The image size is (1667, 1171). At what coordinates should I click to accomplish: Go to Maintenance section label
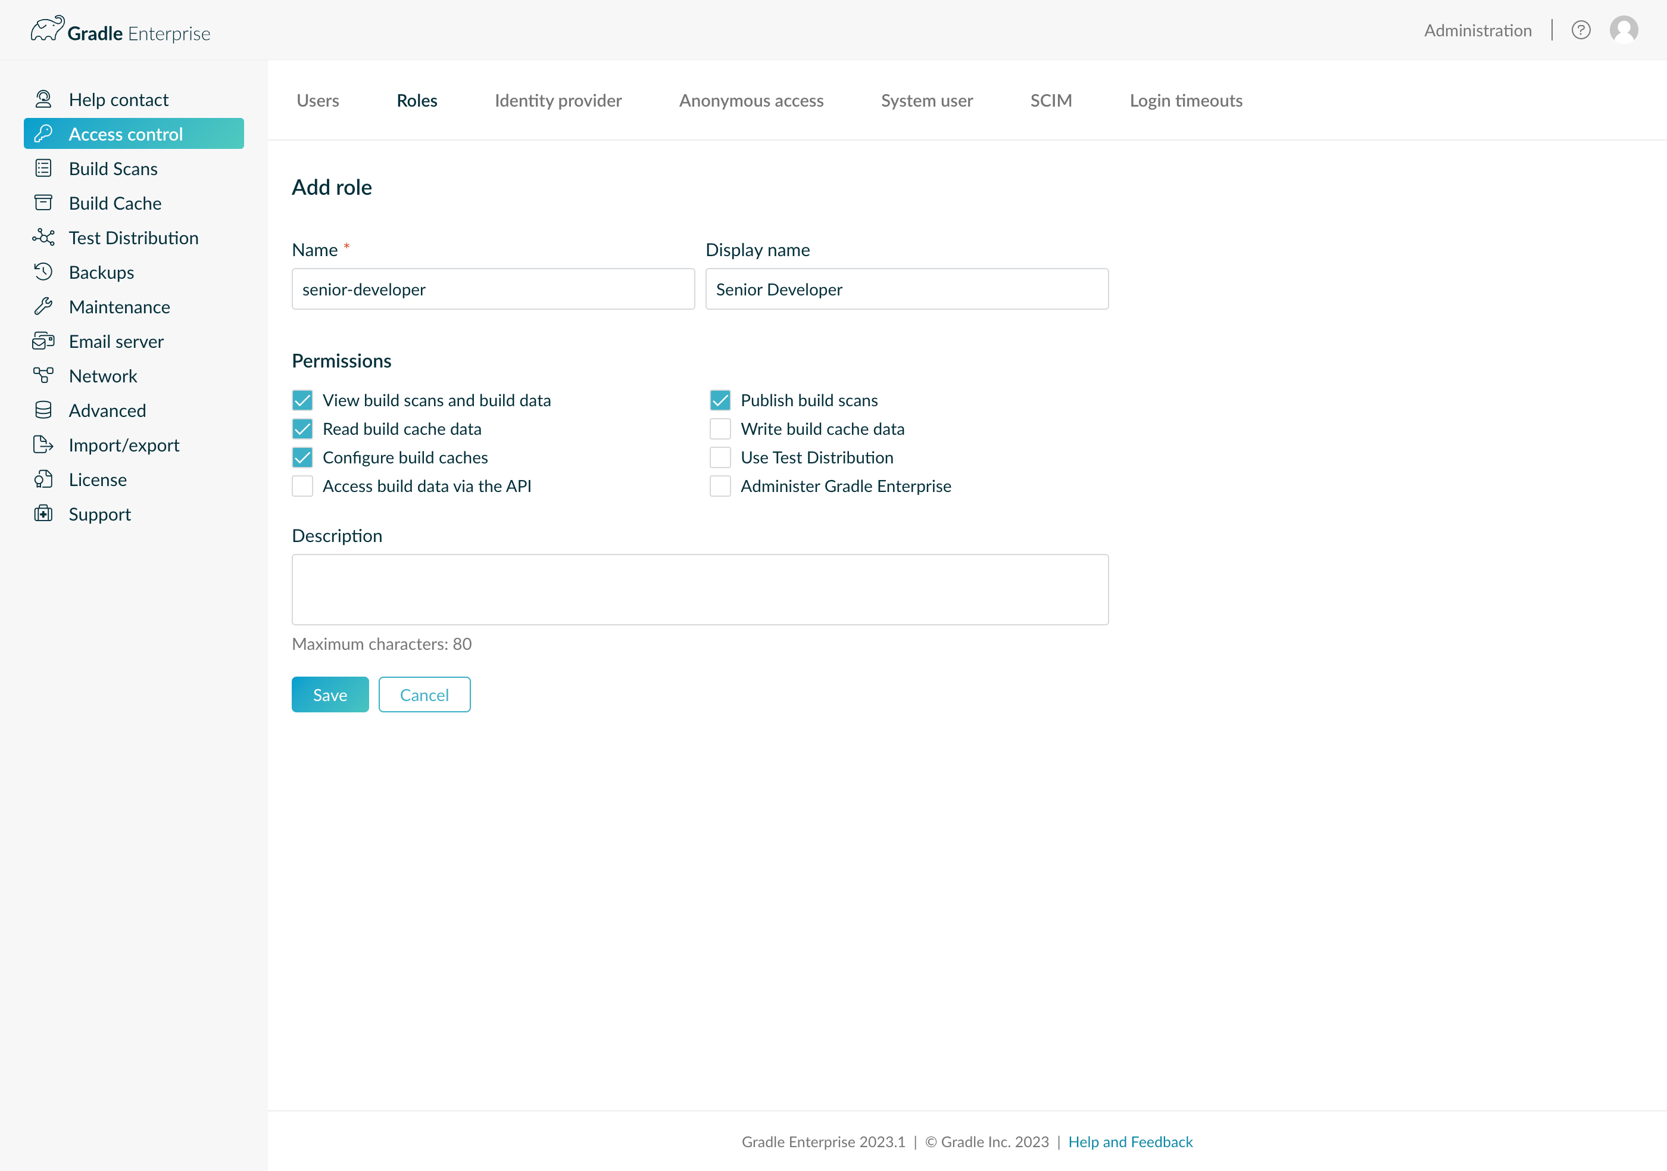click(119, 307)
